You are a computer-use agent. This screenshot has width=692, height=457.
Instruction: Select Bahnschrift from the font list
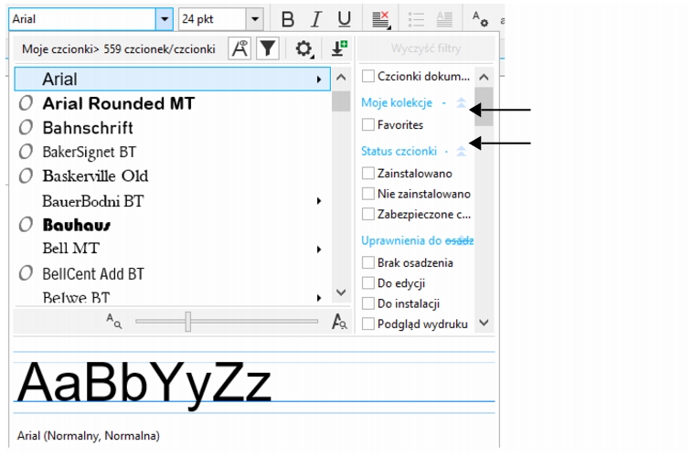(x=88, y=128)
